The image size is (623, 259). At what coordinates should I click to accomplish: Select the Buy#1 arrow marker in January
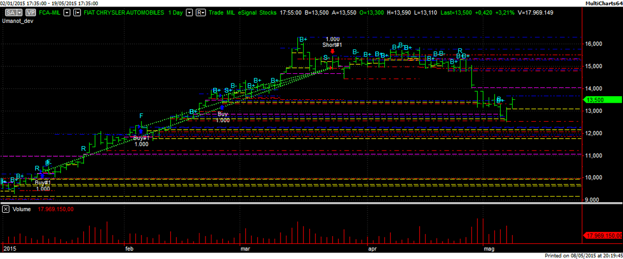tap(42, 175)
